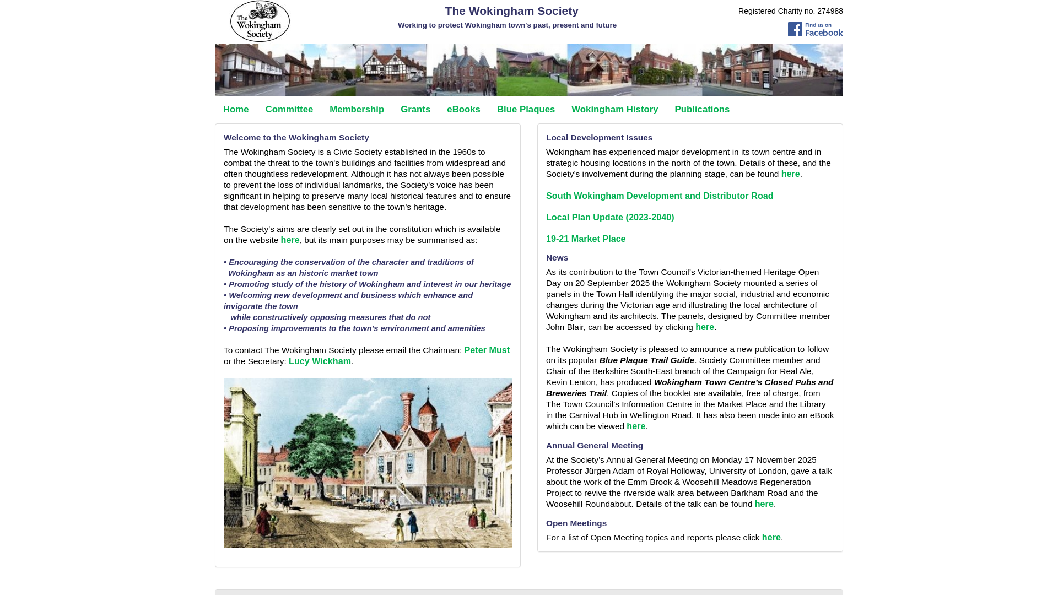Email Secretary Lucy Wickham link
The image size is (1058, 595).
tap(320, 361)
